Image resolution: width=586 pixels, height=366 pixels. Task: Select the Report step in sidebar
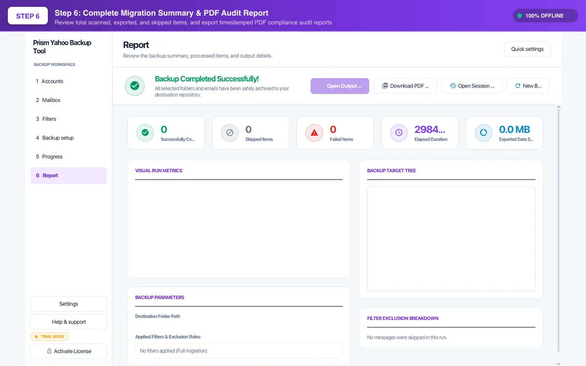(69, 176)
